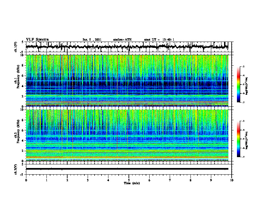Click the '4' tick on ch.2 frequency axis
261x202 pixels.
(x=23, y=141)
